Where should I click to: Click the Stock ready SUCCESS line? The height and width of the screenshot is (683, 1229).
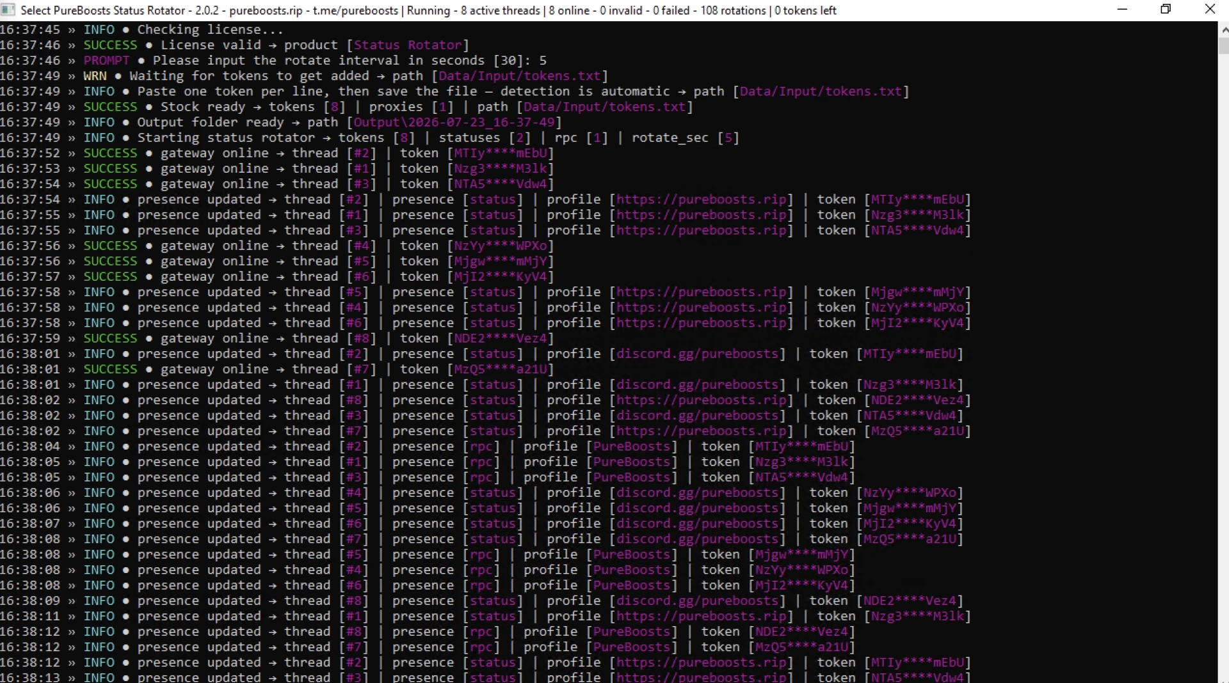tap(346, 107)
